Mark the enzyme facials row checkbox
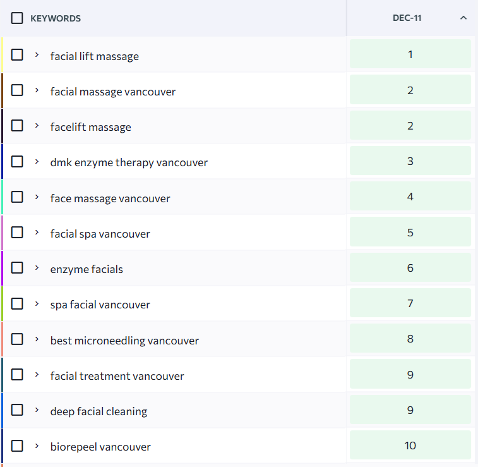The height and width of the screenshot is (467, 478). [x=17, y=269]
